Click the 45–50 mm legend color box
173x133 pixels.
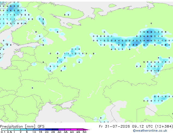(x=80, y=129)
